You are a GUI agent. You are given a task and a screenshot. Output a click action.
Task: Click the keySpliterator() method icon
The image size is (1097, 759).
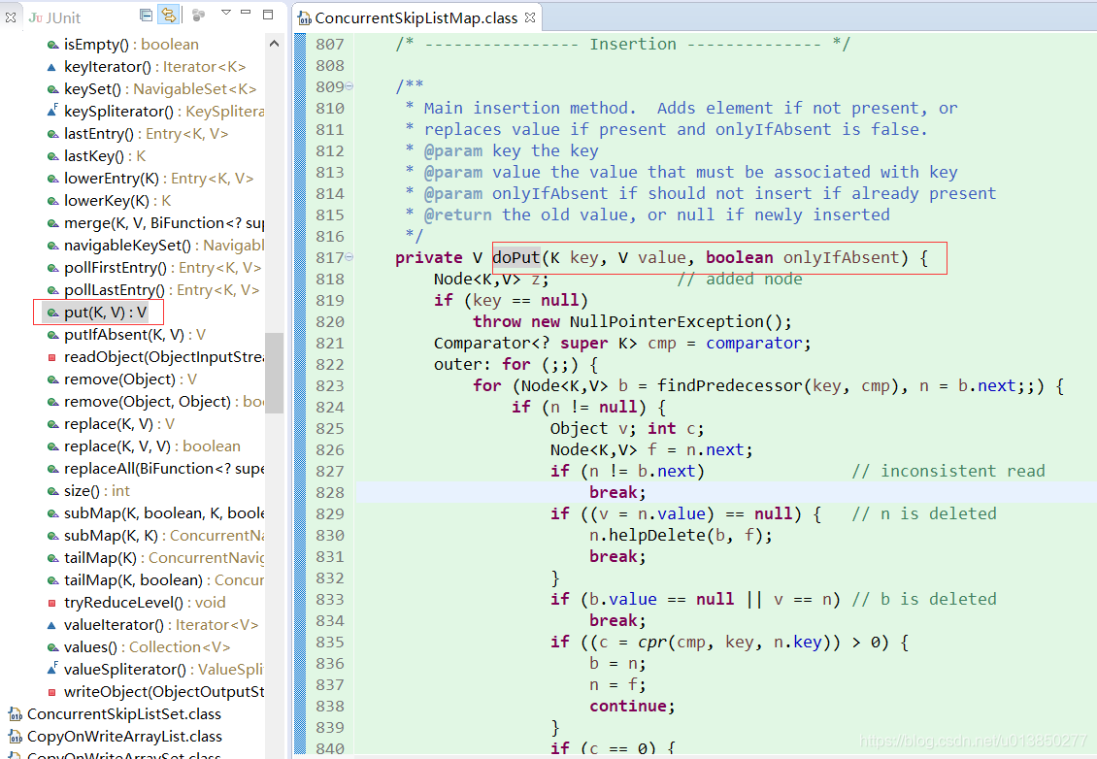51,111
